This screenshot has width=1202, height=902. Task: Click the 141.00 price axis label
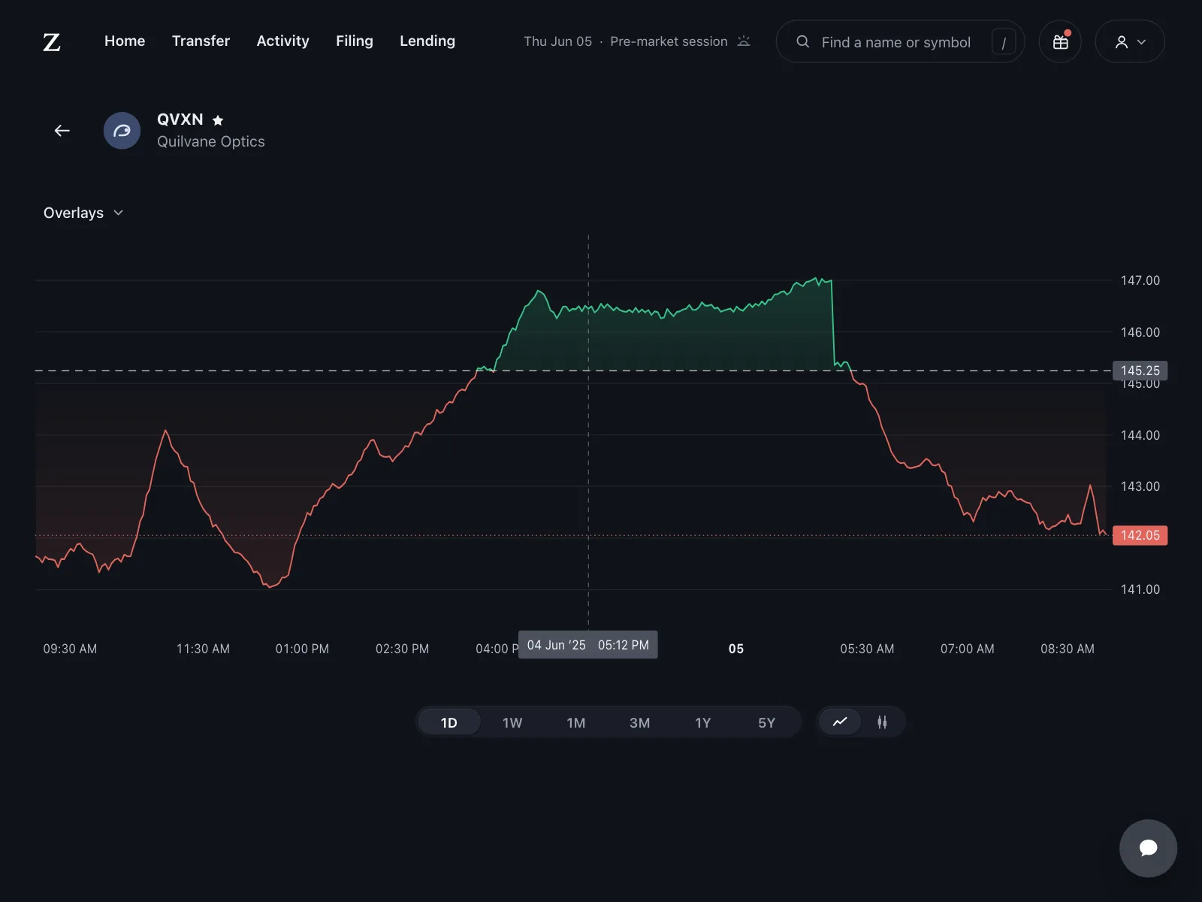point(1140,589)
